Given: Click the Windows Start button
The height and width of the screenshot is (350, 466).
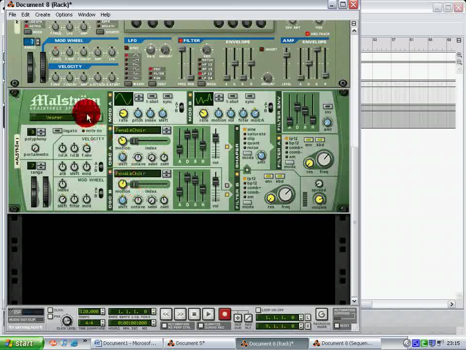Looking at the screenshot, I should [22, 343].
